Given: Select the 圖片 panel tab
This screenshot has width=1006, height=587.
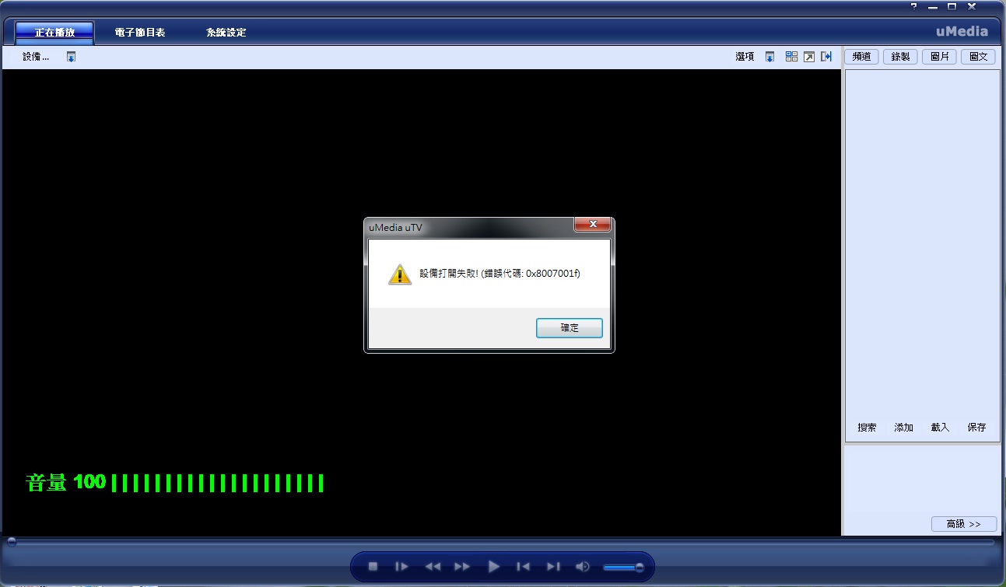Looking at the screenshot, I should pos(939,57).
